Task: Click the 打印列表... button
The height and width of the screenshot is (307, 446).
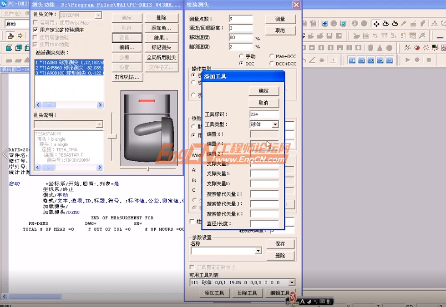Action: point(127,77)
